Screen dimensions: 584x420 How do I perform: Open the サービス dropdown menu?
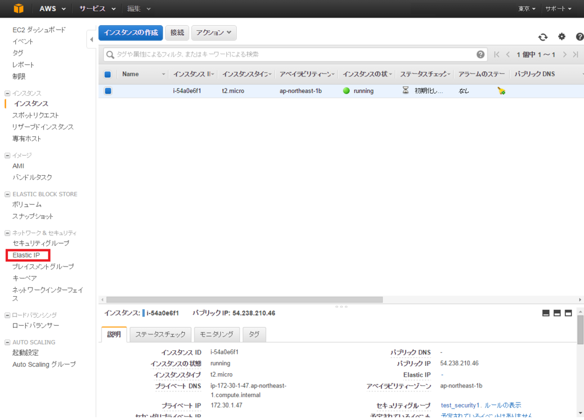click(97, 9)
